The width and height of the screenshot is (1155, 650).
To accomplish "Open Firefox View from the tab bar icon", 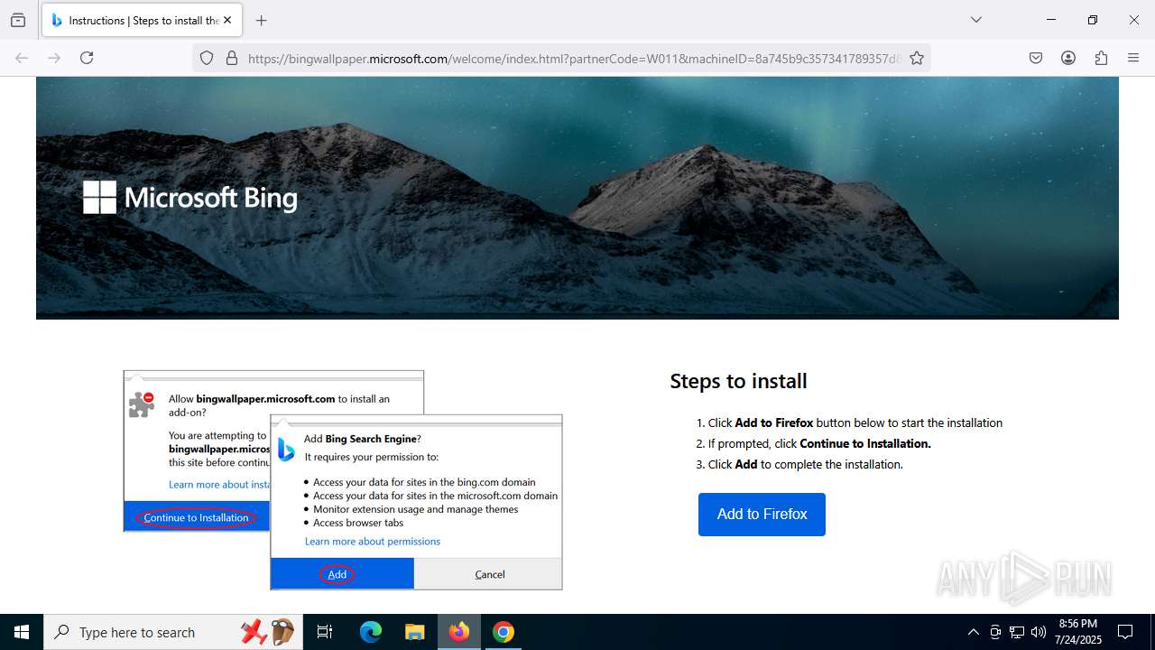I will [x=18, y=20].
